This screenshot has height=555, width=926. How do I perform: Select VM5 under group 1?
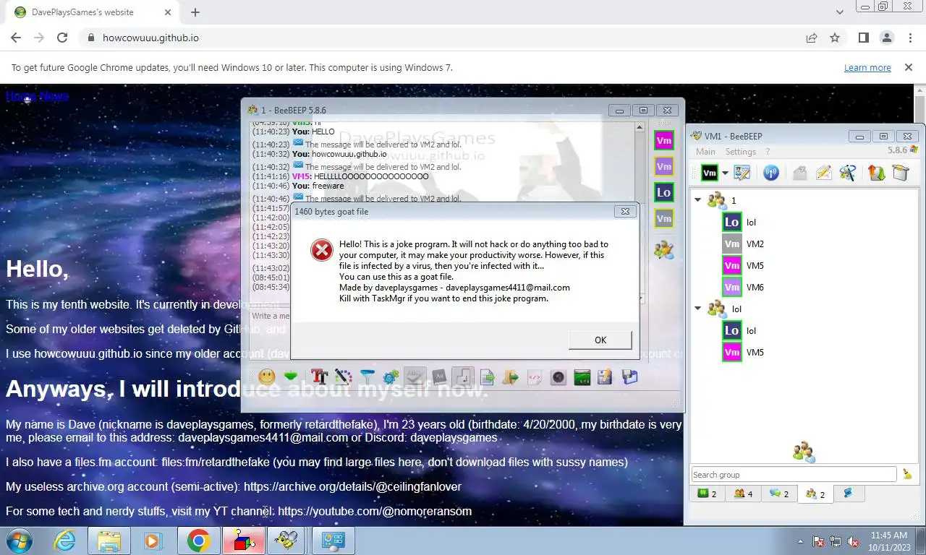click(755, 265)
